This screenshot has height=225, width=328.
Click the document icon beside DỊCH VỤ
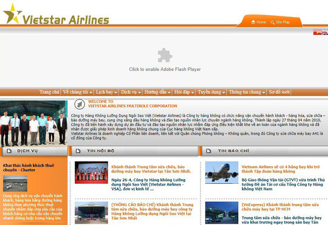pos(9,150)
